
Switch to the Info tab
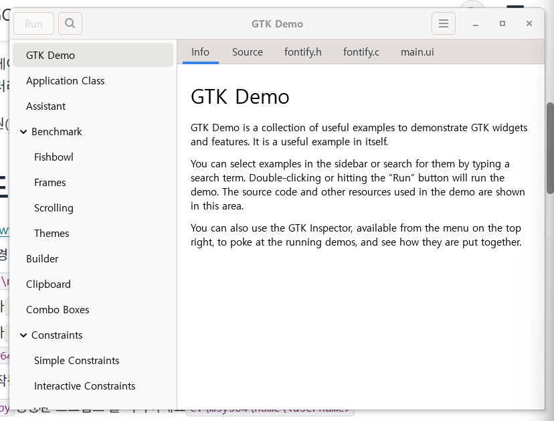(x=200, y=52)
